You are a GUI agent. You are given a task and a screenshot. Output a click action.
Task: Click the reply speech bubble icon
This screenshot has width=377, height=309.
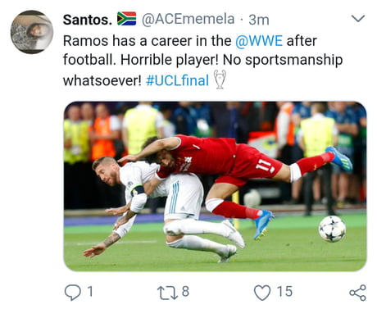pyautogui.click(x=73, y=293)
